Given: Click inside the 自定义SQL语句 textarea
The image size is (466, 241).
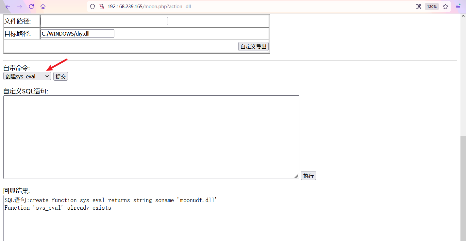Looking at the screenshot, I should [x=151, y=137].
